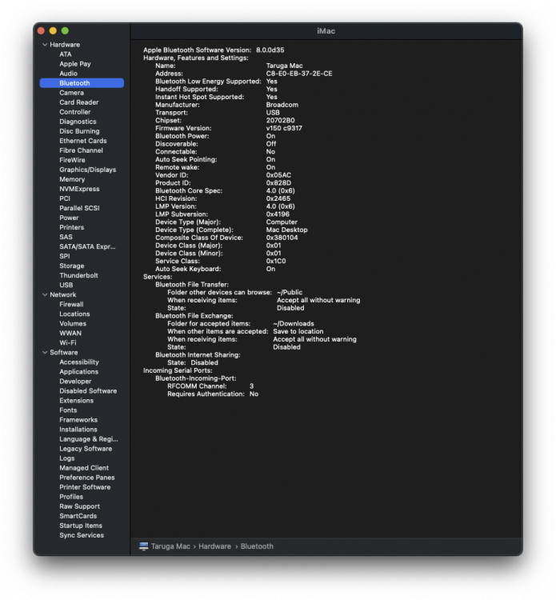This screenshot has width=556, height=600.
Task: Select SAS in the sidebar
Action: pyautogui.click(x=66, y=237)
